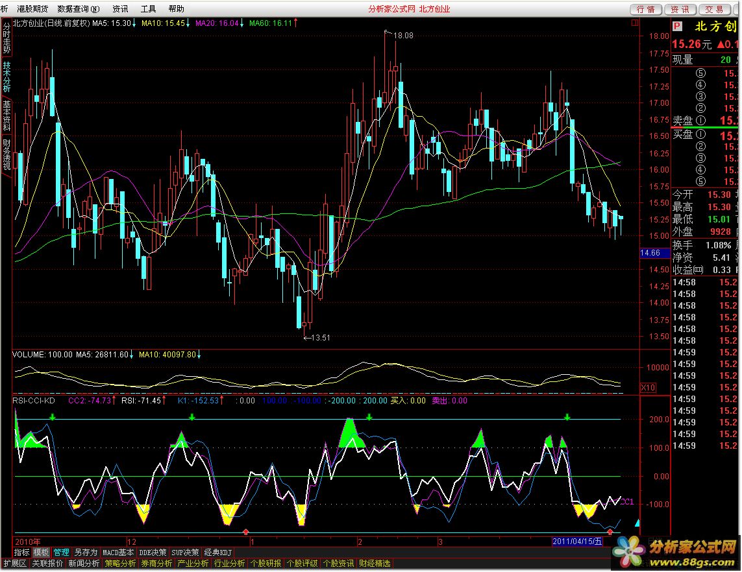This screenshot has width=742, height=572.
Task: Click the arrow beside volume MA10 40097.80
Action: pyautogui.click(x=199, y=355)
